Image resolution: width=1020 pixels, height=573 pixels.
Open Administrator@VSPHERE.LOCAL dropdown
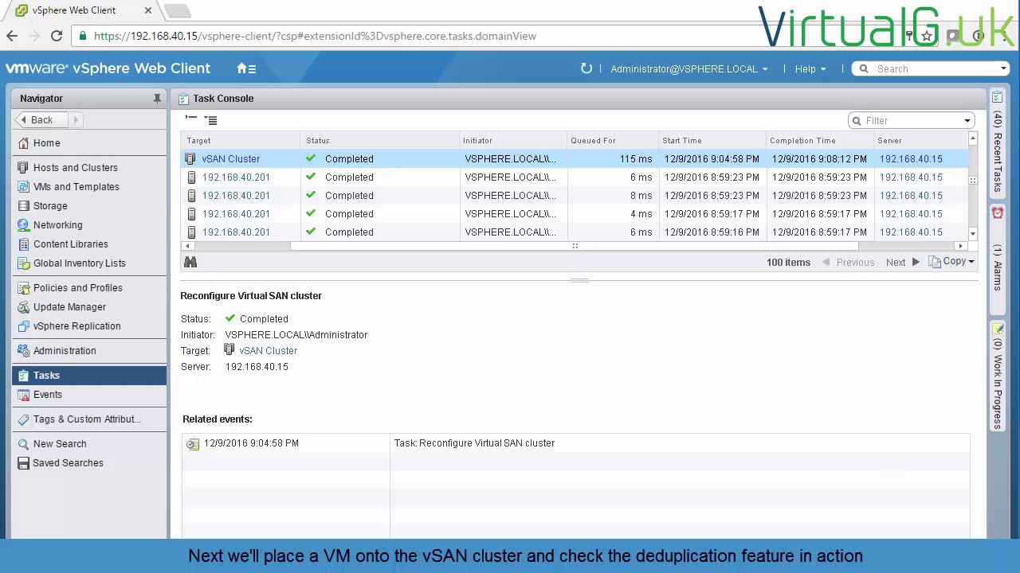click(x=689, y=69)
